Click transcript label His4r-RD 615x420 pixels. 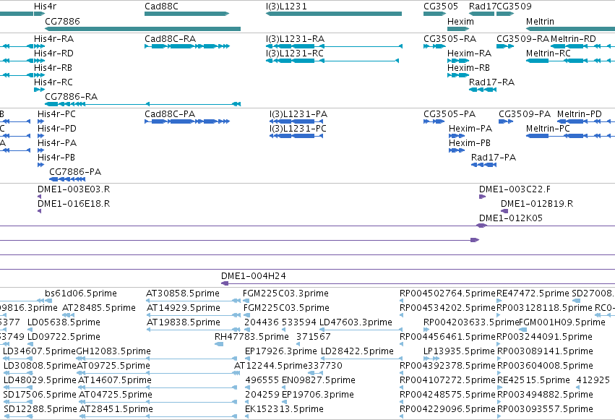click(53, 53)
